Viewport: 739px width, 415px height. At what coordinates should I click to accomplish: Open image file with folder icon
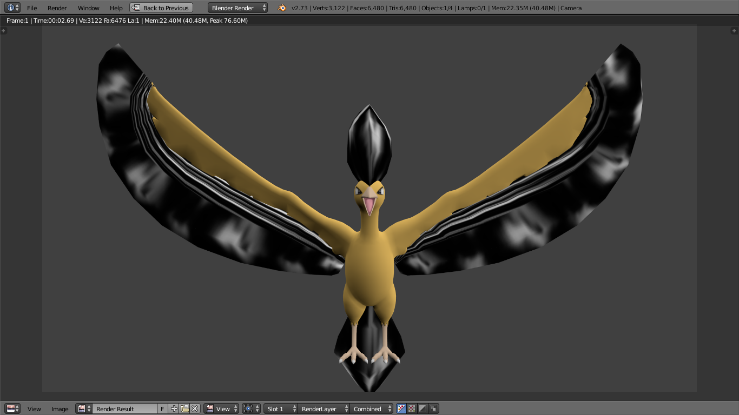click(184, 409)
